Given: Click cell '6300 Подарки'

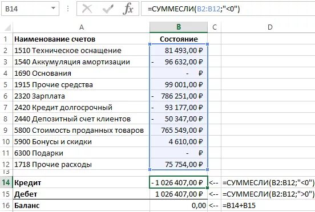Looking at the screenshot, I should (82, 153).
